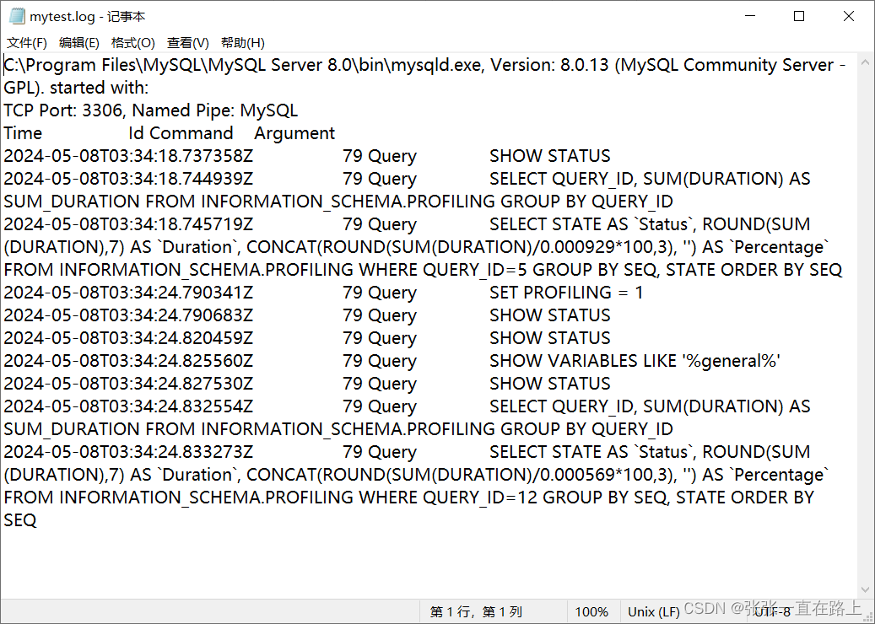Click the Notepad icon in title bar
Image resolution: width=875 pixels, height=624 pixels.
17,16
